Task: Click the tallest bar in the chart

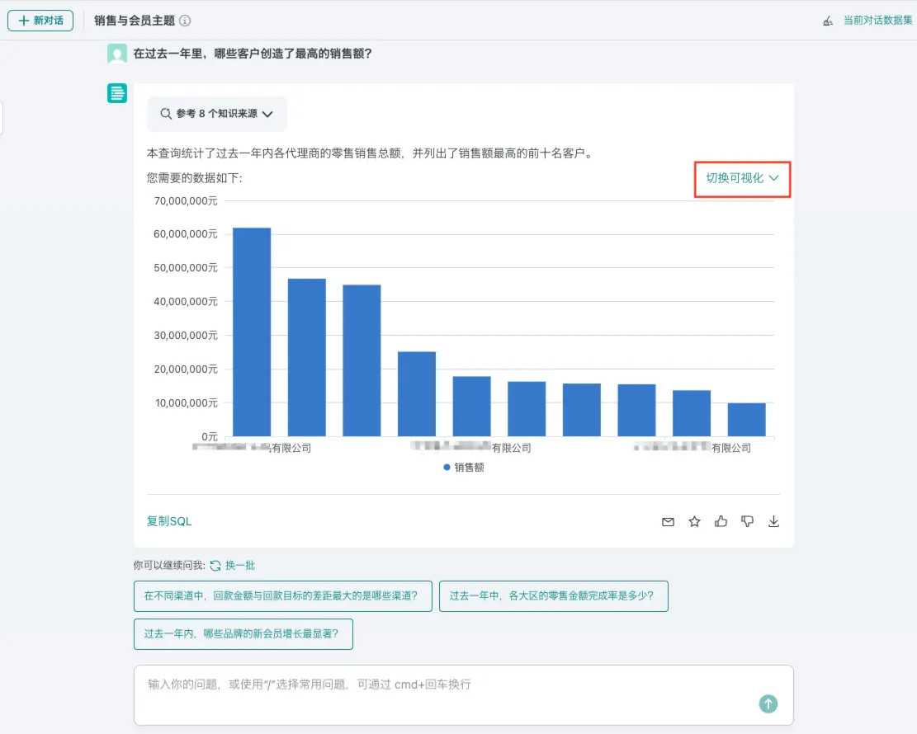Action: (x=252, y=332)
